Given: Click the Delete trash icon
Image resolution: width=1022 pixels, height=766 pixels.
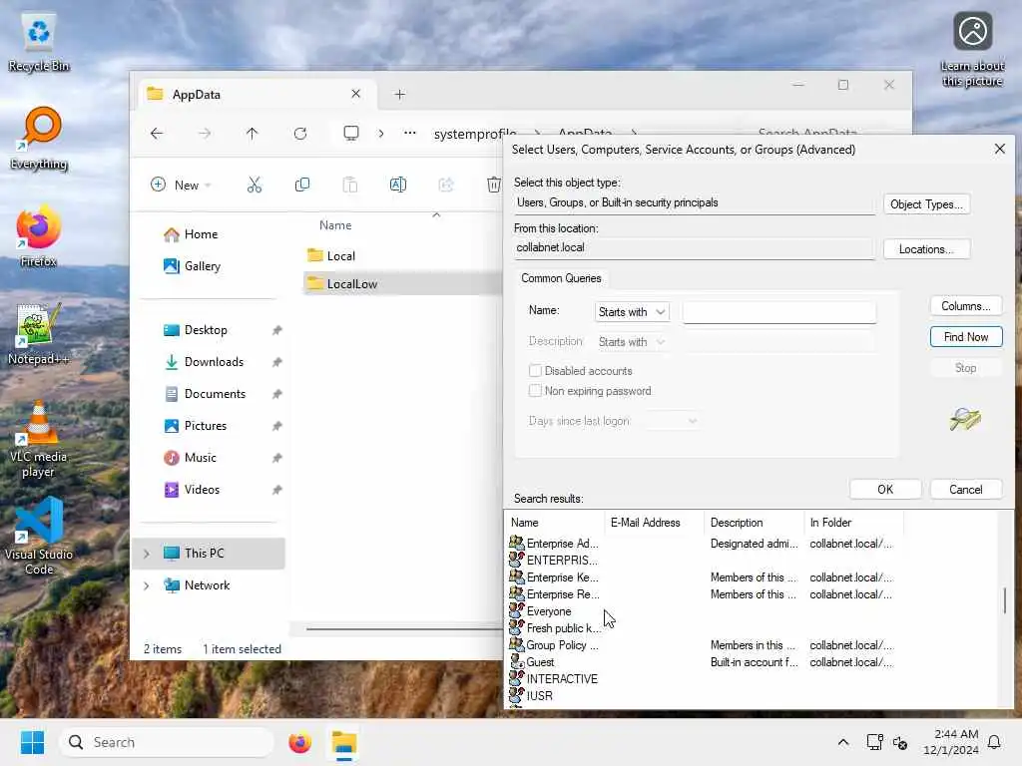Looking at the screenshot, I should (x=494, y=185).
